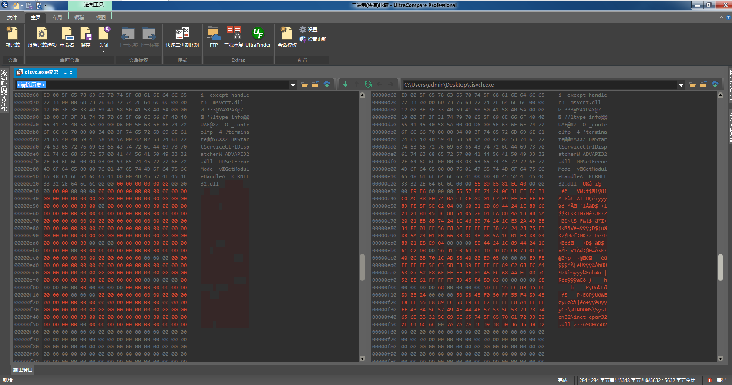Click left pane offset 00000d60

(26, 95)
